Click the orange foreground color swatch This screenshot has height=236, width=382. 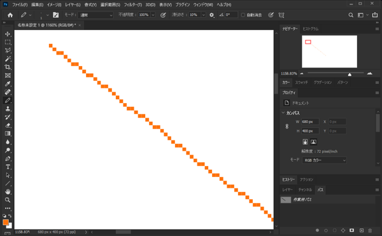coord(6,222)
